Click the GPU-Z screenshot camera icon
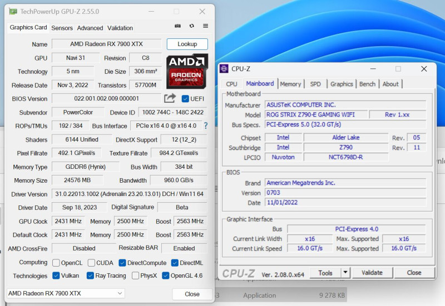This screenshot has width=445, height=306. [x=177, y=26]
